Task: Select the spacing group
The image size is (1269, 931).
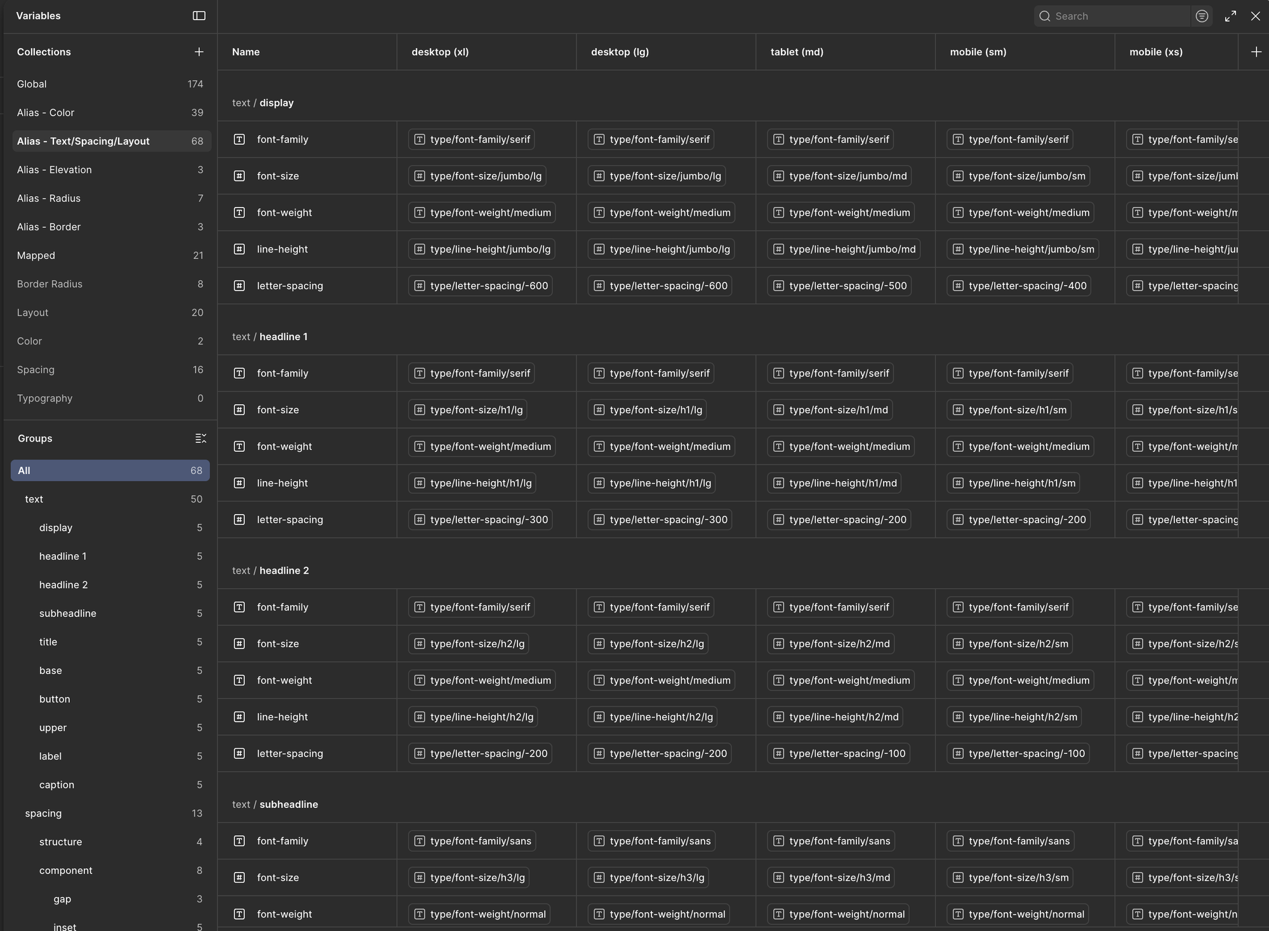Action: point(110,813)
